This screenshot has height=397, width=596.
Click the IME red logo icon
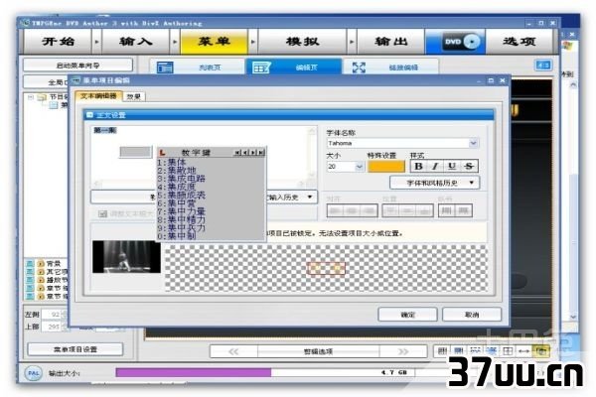pos(162,152)
